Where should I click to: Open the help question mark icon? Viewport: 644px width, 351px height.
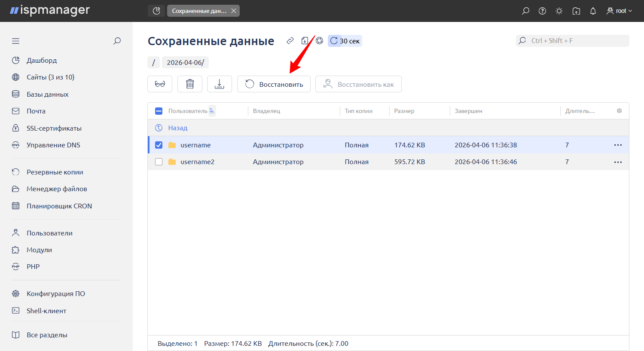tap(542, 11)
